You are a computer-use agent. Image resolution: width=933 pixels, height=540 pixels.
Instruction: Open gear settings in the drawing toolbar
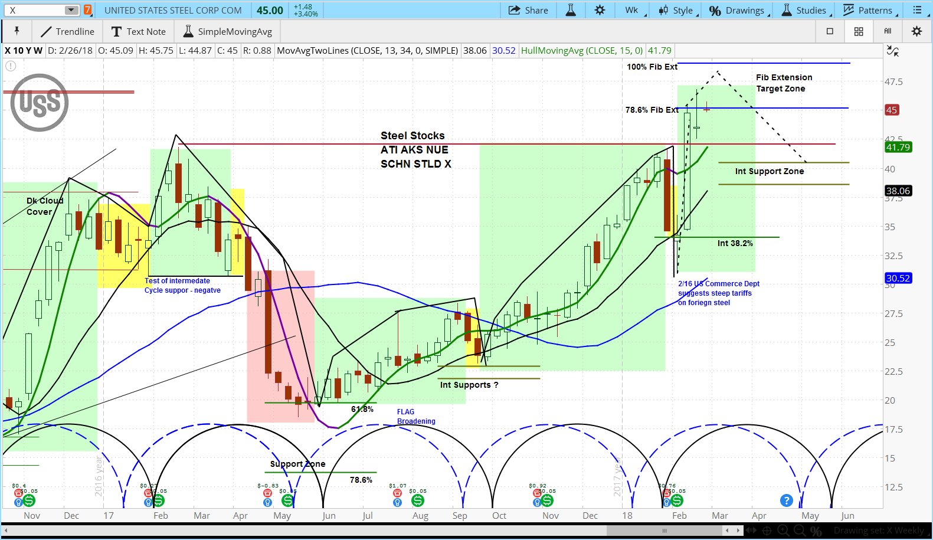pyautogui.click(x=916, y=31)
